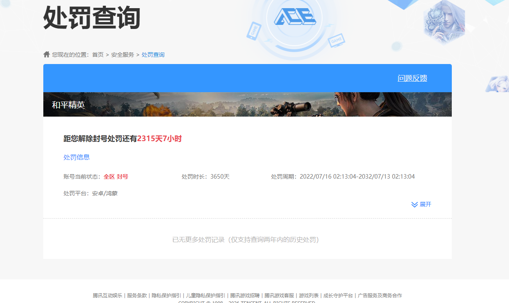Click the red countdown text 2315天7小时
This screenshot has height=303, width=509.
click(160, 139)
